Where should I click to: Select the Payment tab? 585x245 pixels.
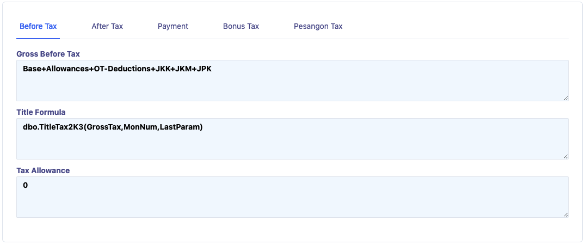point(173,26)
